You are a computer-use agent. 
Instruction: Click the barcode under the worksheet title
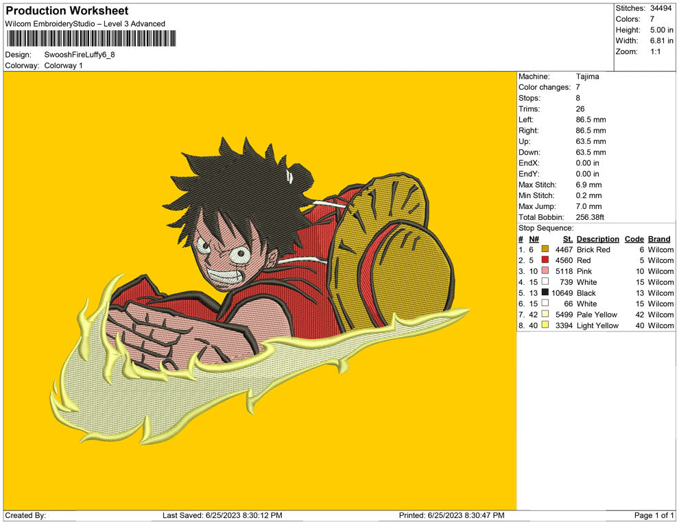pyautogui.click(x=91, y=38)
